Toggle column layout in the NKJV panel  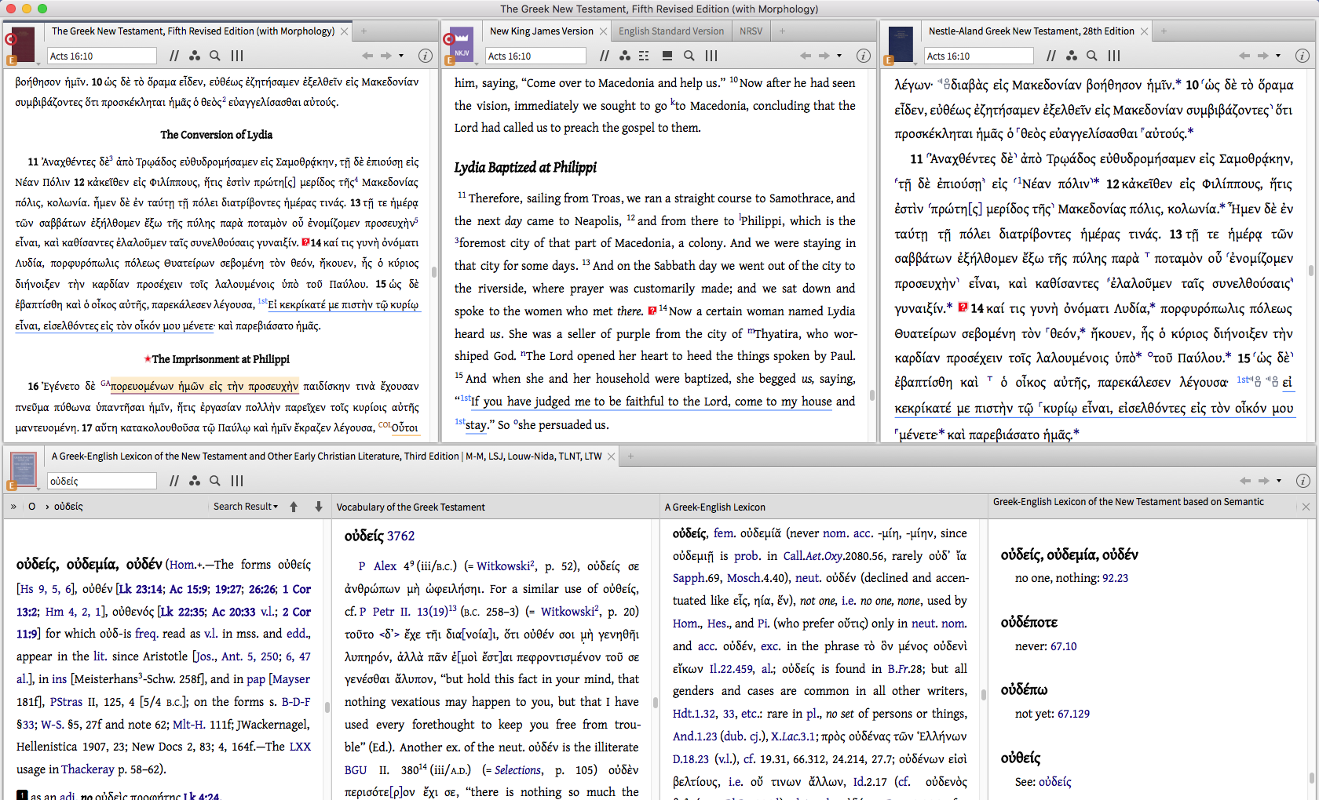[x=711, y=56]
